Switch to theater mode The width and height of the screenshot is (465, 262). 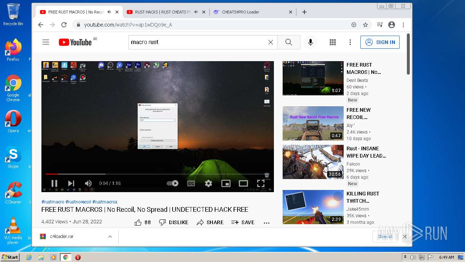243,183
